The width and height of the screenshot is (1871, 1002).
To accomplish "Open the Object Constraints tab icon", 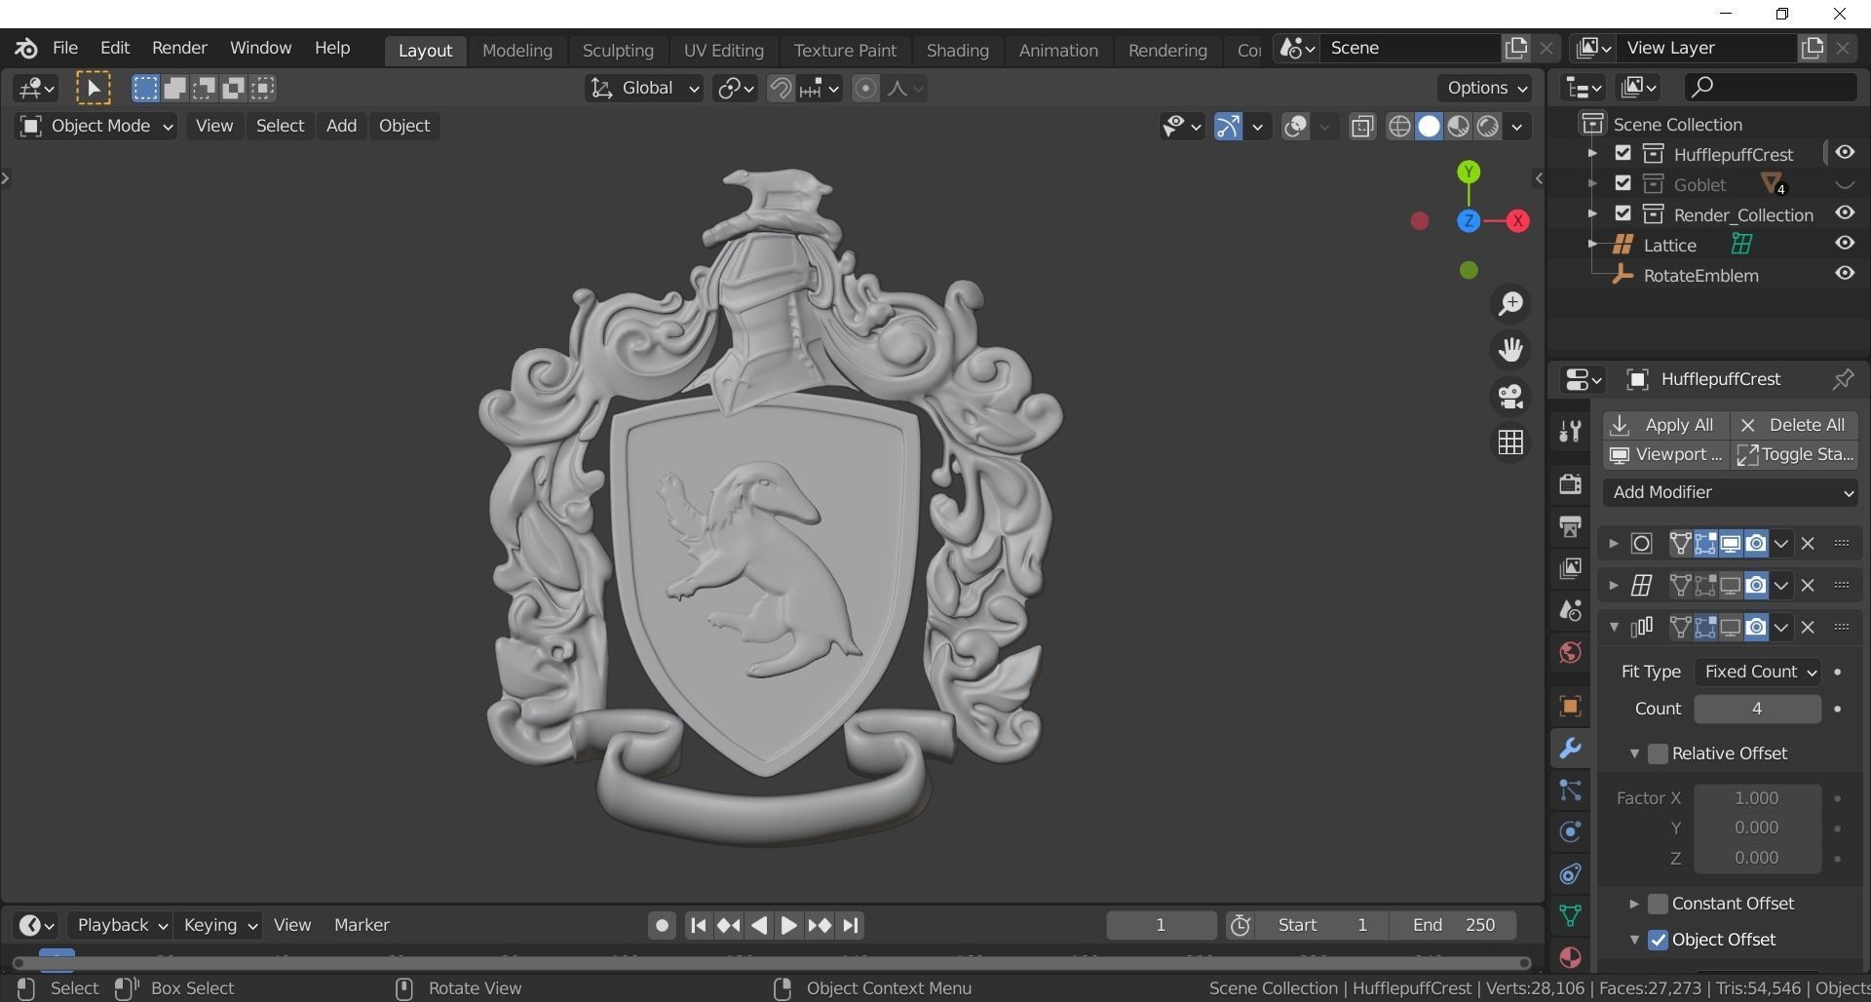I will (1570, 874).
